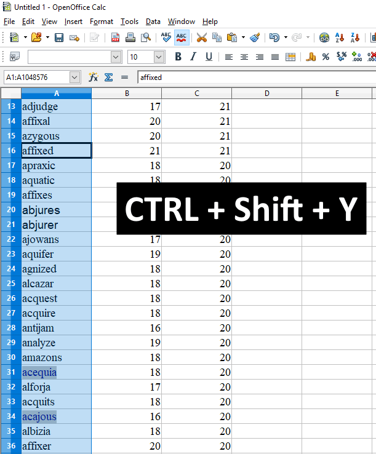The image size is (376, 454).
Task: Click the Undo arrow icon
Action: tap(274, 38)
